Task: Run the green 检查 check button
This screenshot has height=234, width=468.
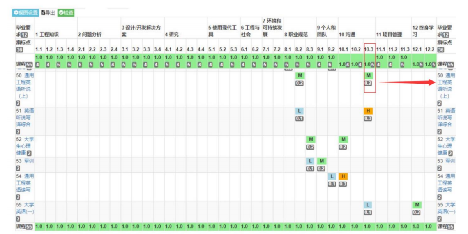Action: (x=66, y=13)
